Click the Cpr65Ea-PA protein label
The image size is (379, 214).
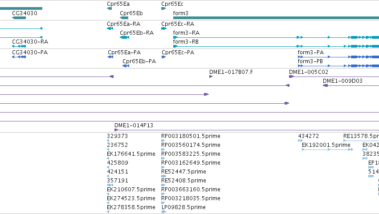click(124, 52)
